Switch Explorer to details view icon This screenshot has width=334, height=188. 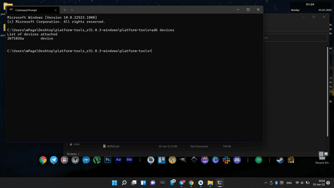(321, 154)
